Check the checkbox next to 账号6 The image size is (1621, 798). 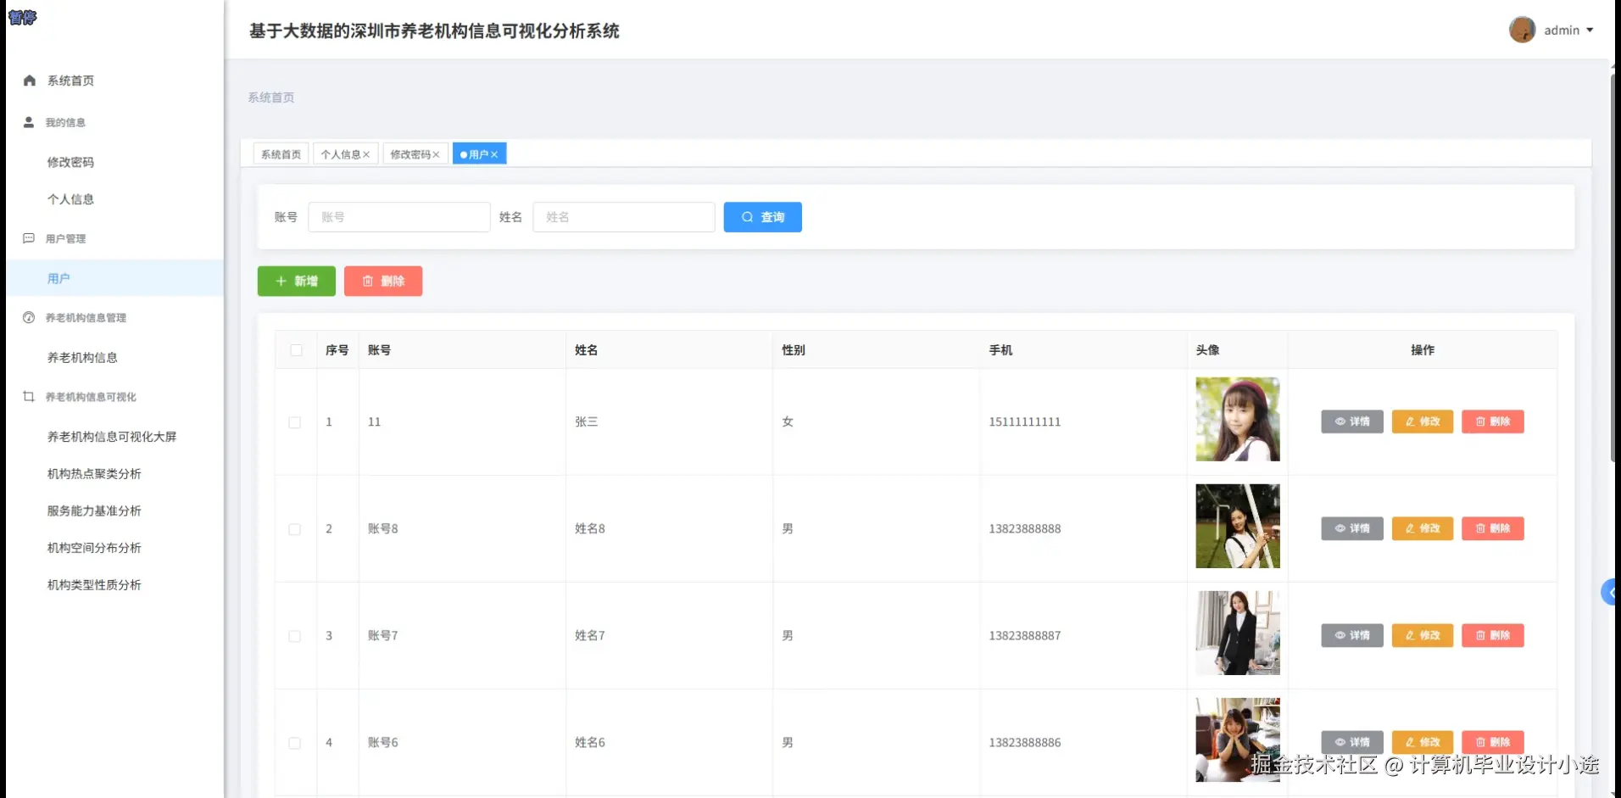(295, 743)
